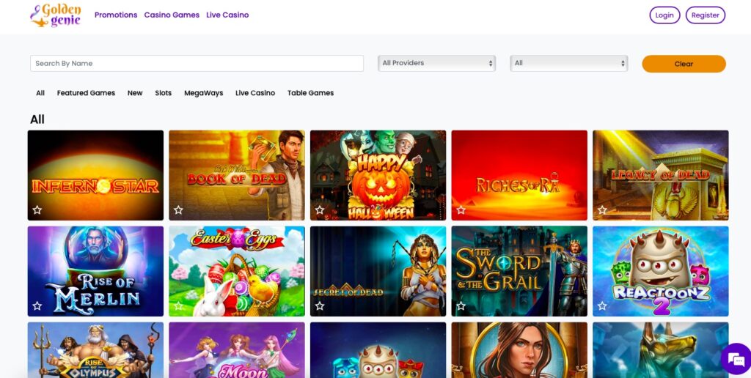The height and width of the screenshot is (378, 751).
Task: Favorite Secret of Dead with its star icon
Action: tap(320, 305)
